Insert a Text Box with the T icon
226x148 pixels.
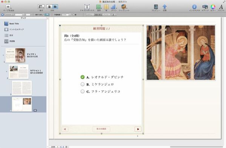point(87,7)
